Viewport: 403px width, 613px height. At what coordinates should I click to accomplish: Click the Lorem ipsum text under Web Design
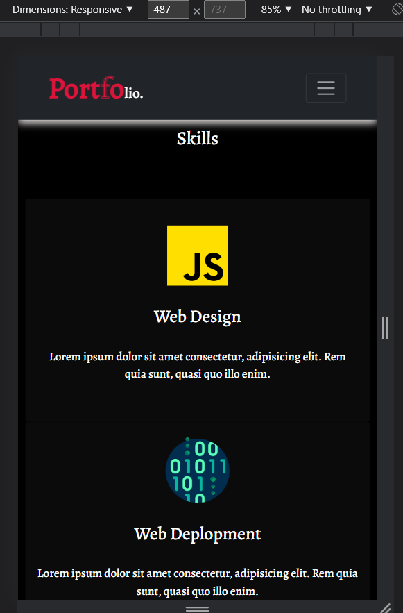click(198, 365)
